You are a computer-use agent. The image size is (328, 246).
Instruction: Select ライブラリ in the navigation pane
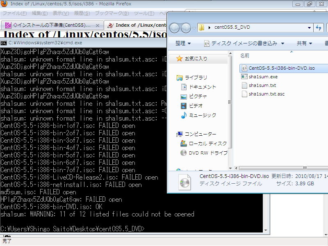(196, 77)
